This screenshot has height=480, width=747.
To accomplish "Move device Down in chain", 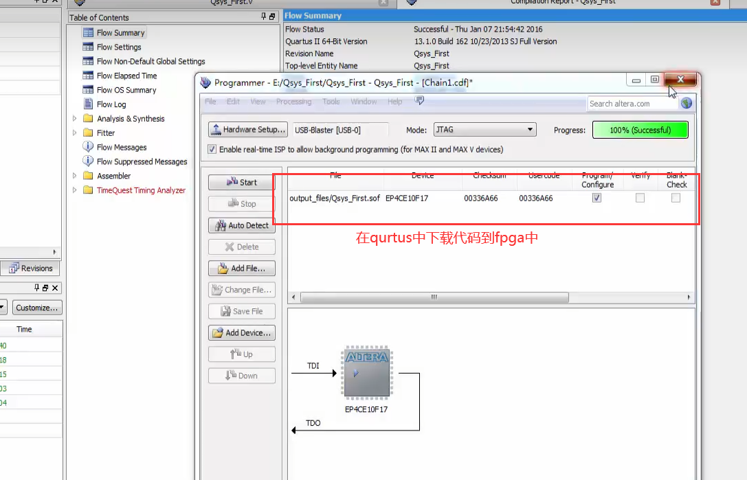I will tap(241, 375).
